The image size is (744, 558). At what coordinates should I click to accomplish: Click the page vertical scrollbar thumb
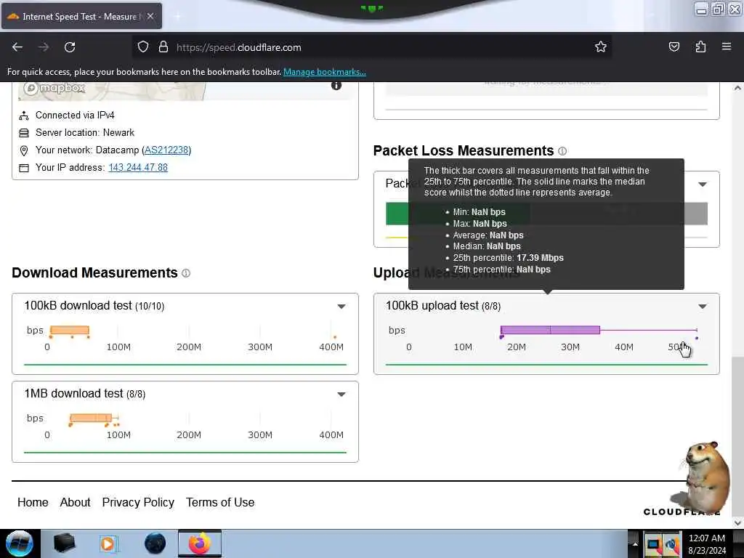click(x=737, y=436)
